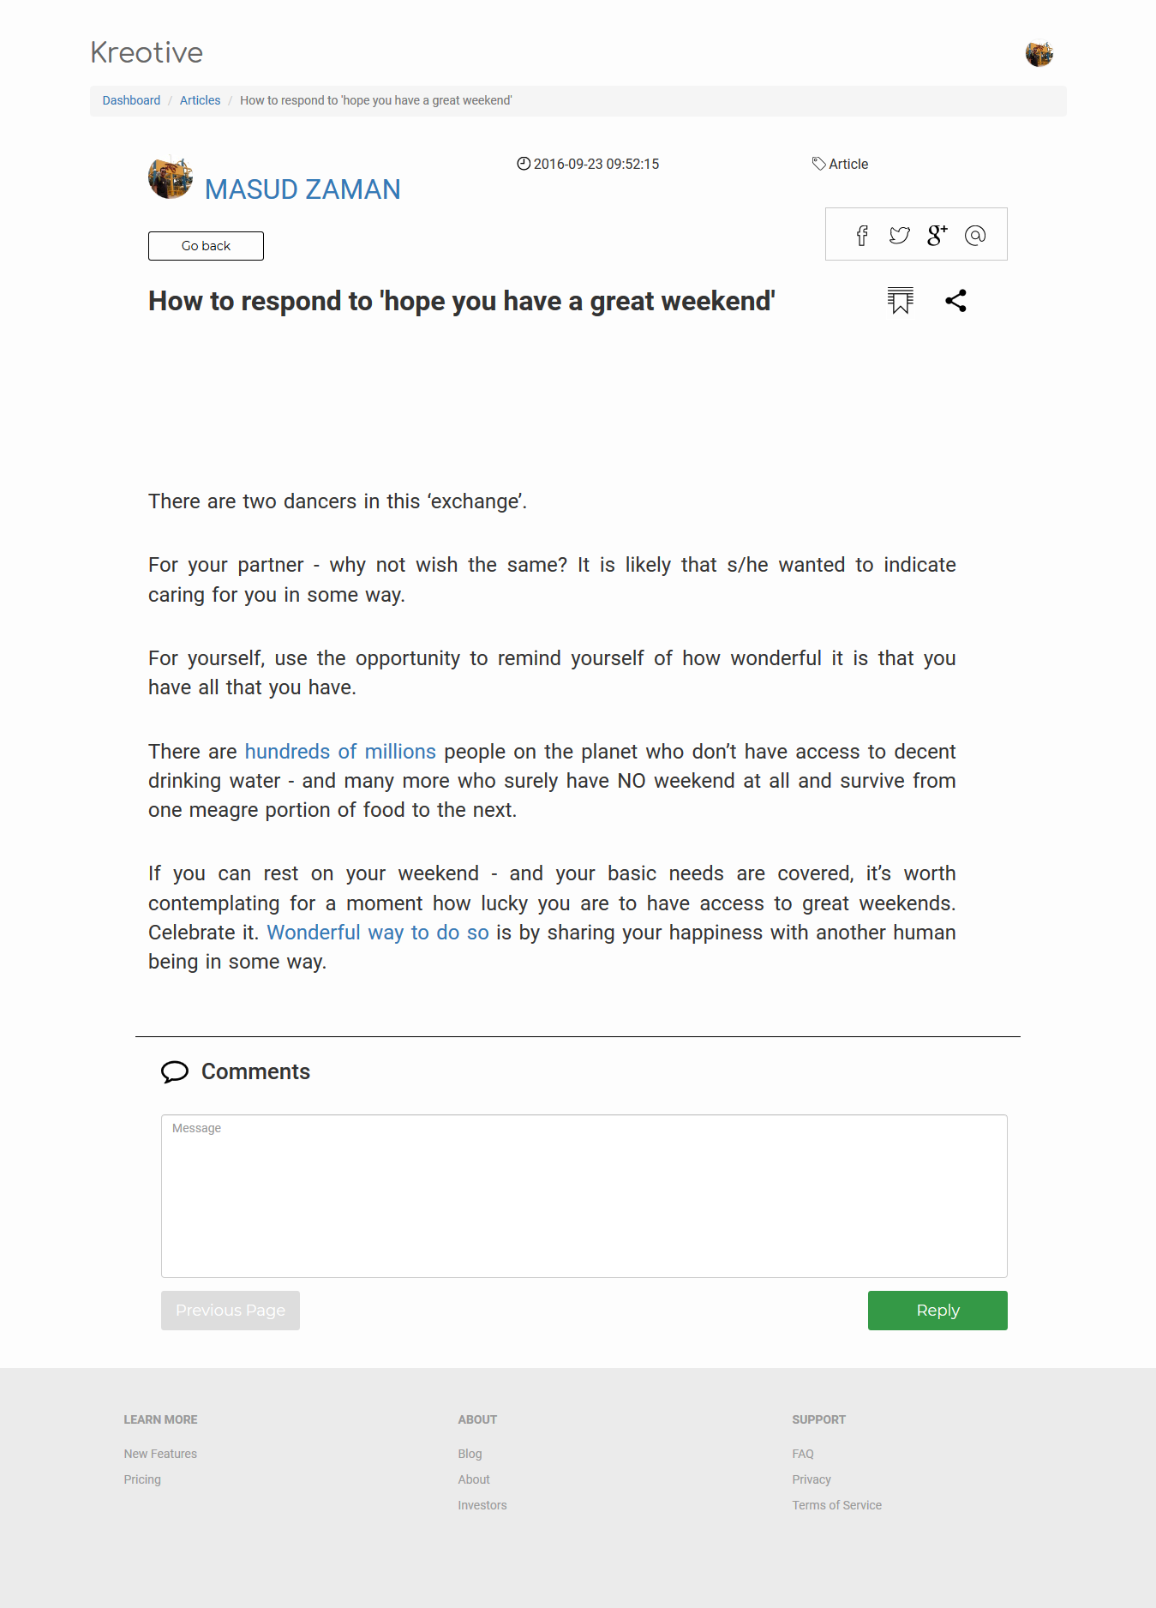Click Masud Zaman's author avatar

tap(170, 177)
